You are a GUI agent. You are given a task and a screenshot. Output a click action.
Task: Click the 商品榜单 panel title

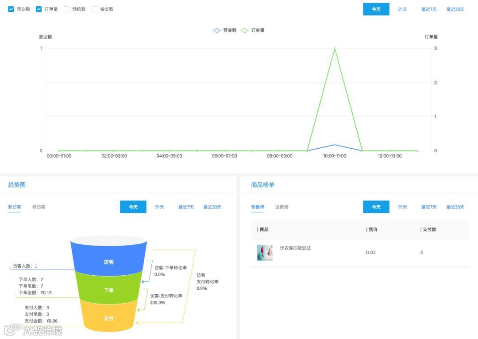point(262,185)
